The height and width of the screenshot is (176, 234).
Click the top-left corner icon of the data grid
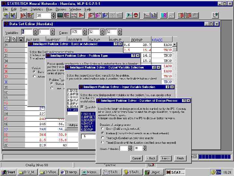[7, 39]
